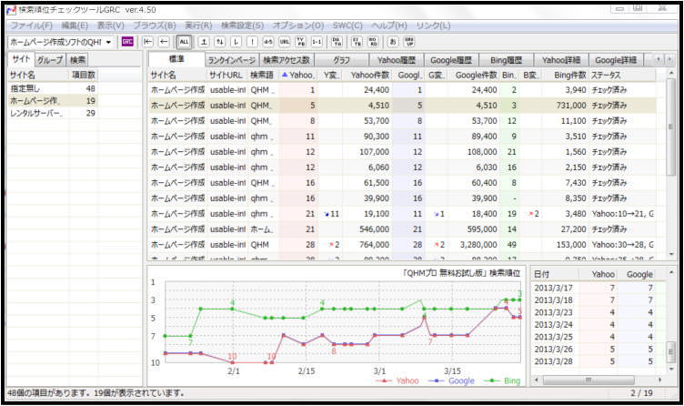This screenshot has width=684, height=406.
Task: Click the BOOK toolbar icon
Action: 373,42
